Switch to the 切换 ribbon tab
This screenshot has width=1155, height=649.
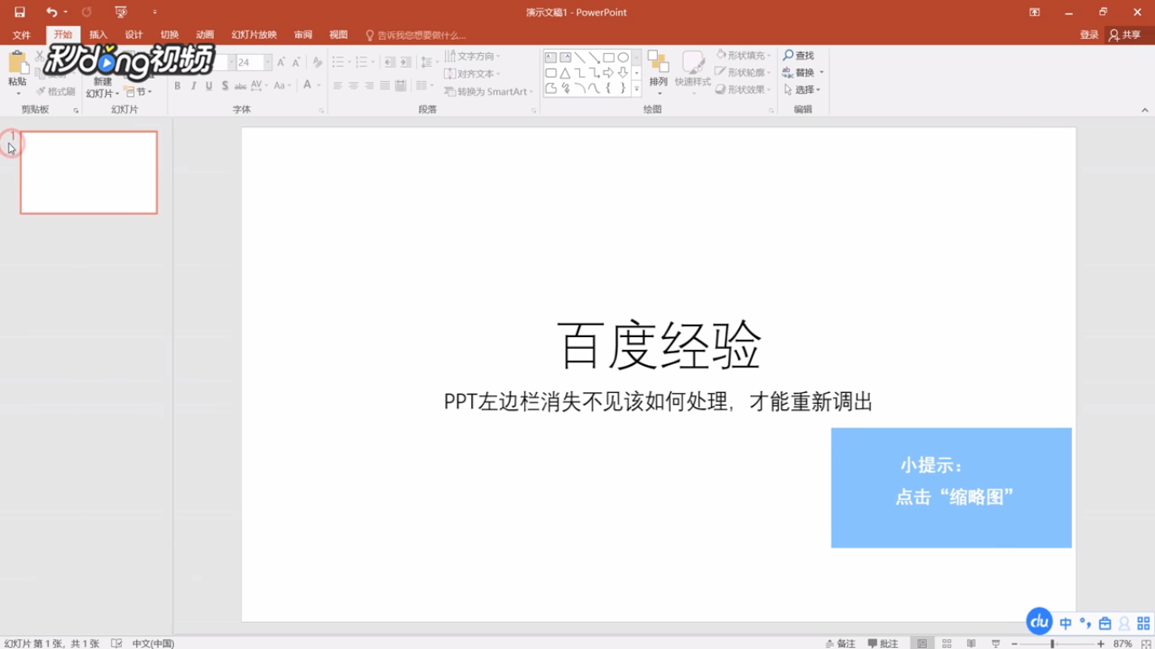pos(169,35)
